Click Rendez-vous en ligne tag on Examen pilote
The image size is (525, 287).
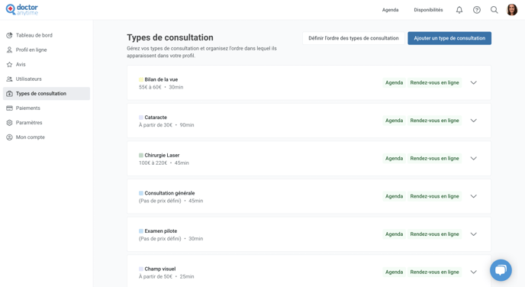coord(435,234)
